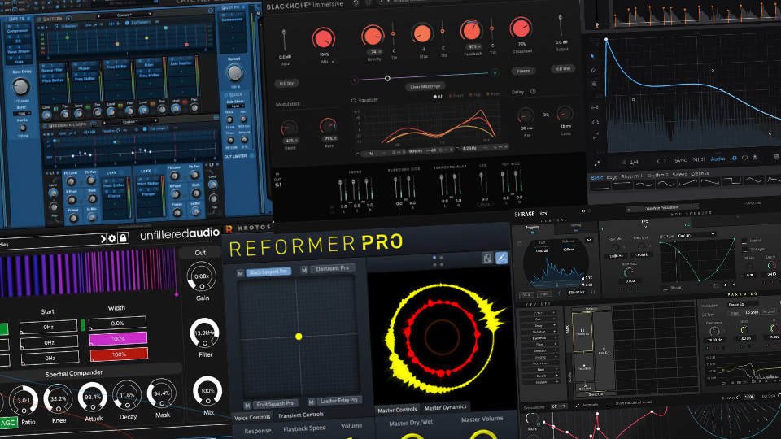The width and height of the screenshot is (781, 439).
Task: Mute the Leather Foley Pro slot
Action: click(311, 402)
